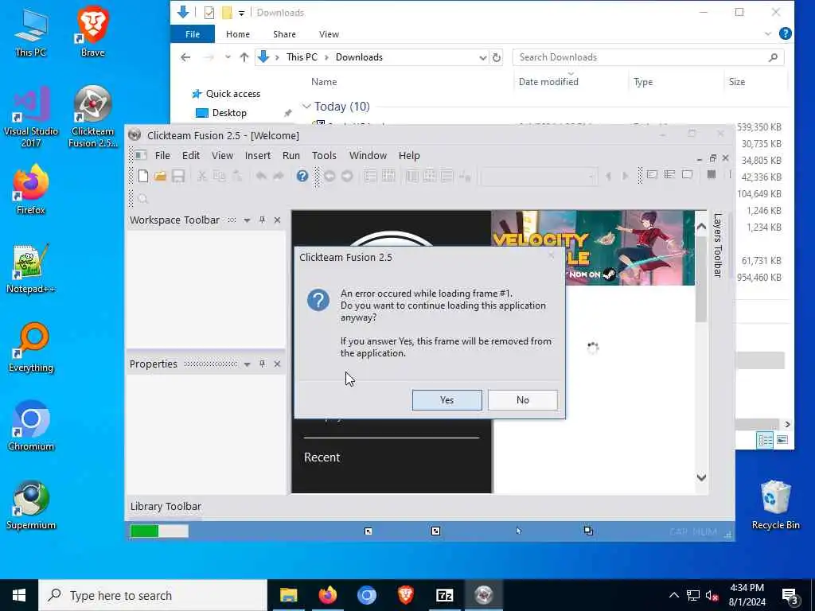Click the Open file folder icon in Fusion
The height and width of the screenshot is (611, 815).
click(x=160, y=176)
